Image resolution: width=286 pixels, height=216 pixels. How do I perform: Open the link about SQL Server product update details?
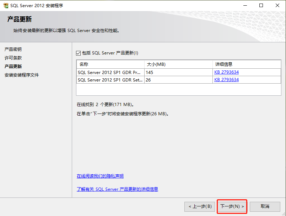tap(117, 189)
